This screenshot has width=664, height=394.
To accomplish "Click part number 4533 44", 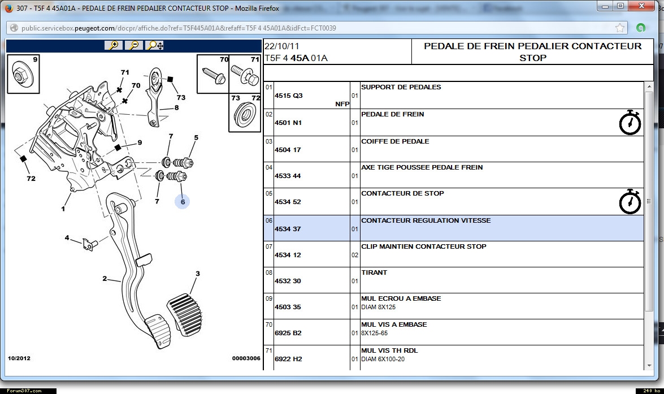I will point(288,176).
